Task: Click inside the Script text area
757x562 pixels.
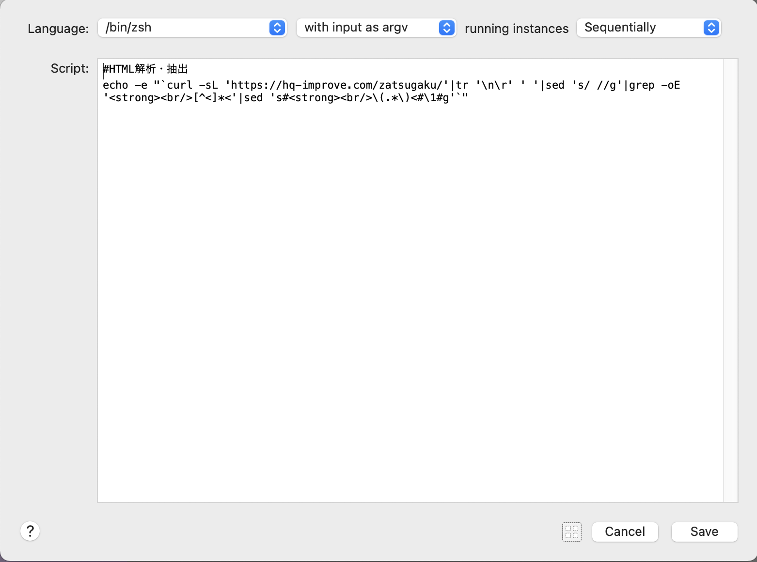Action: pos(410,281)
